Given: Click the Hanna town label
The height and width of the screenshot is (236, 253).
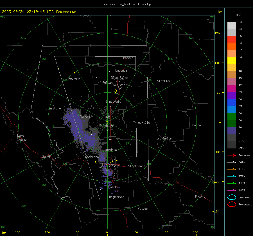Looking at the screenshot, I should tap(196, 125).
